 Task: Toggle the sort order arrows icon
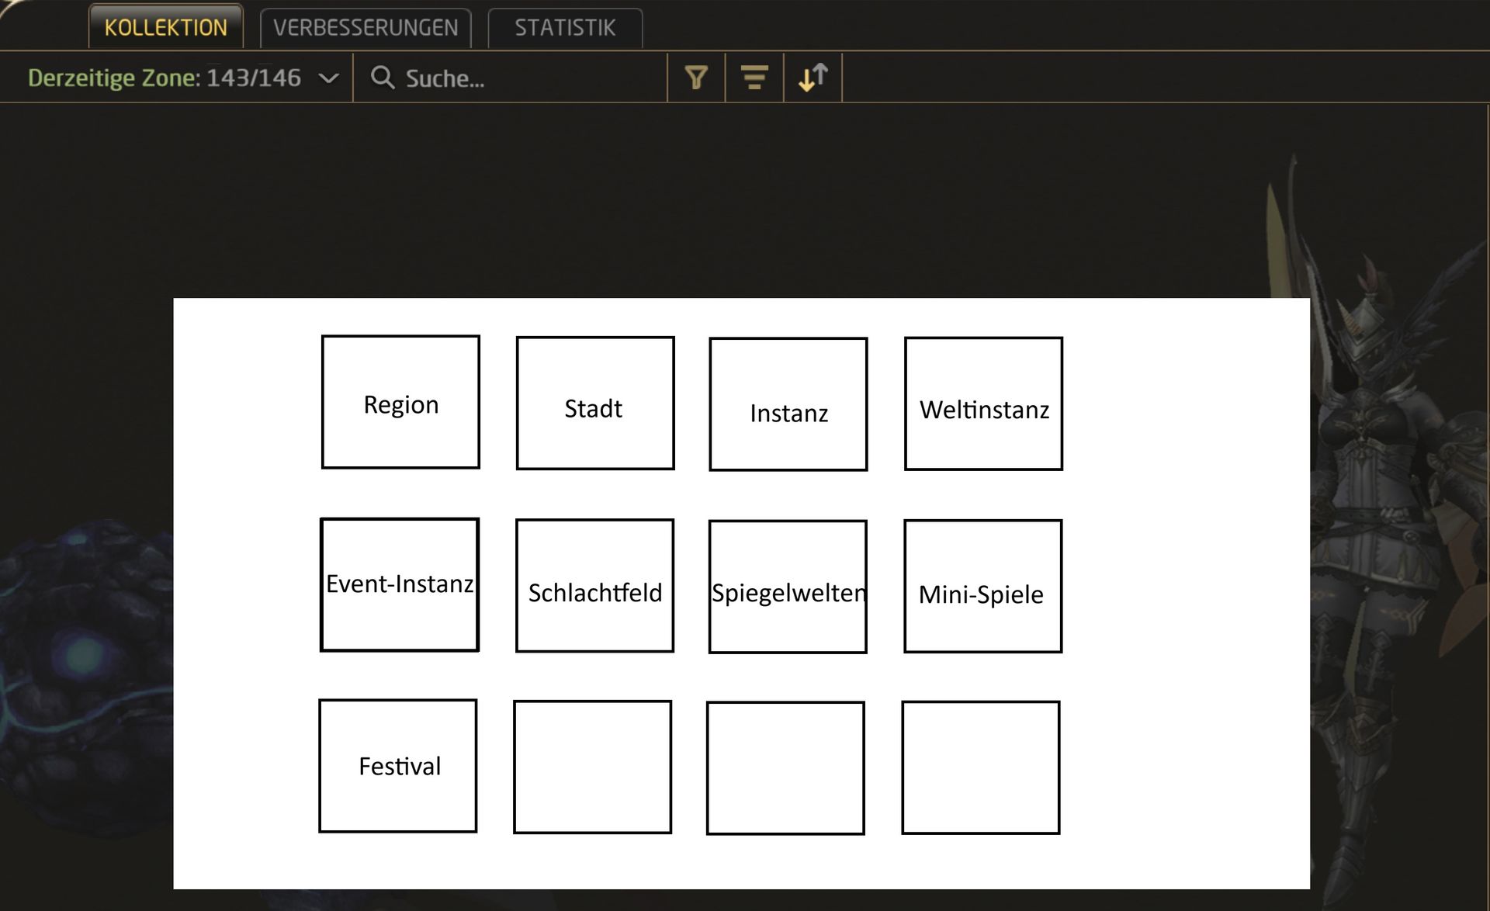[813, 78]
